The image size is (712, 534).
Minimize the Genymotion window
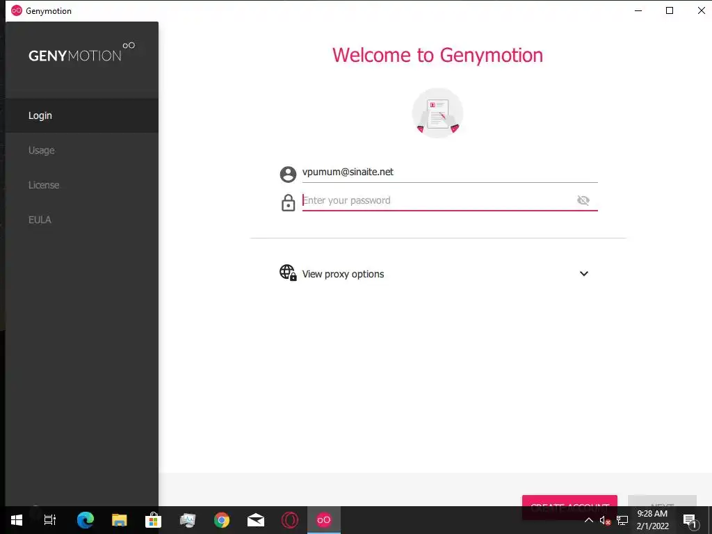(638, 10)
